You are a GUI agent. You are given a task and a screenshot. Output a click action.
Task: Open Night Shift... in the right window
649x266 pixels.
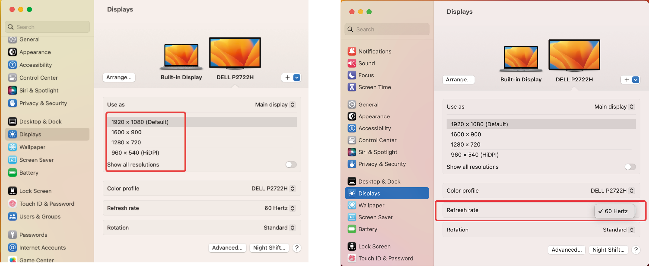(x=608, y=250)
